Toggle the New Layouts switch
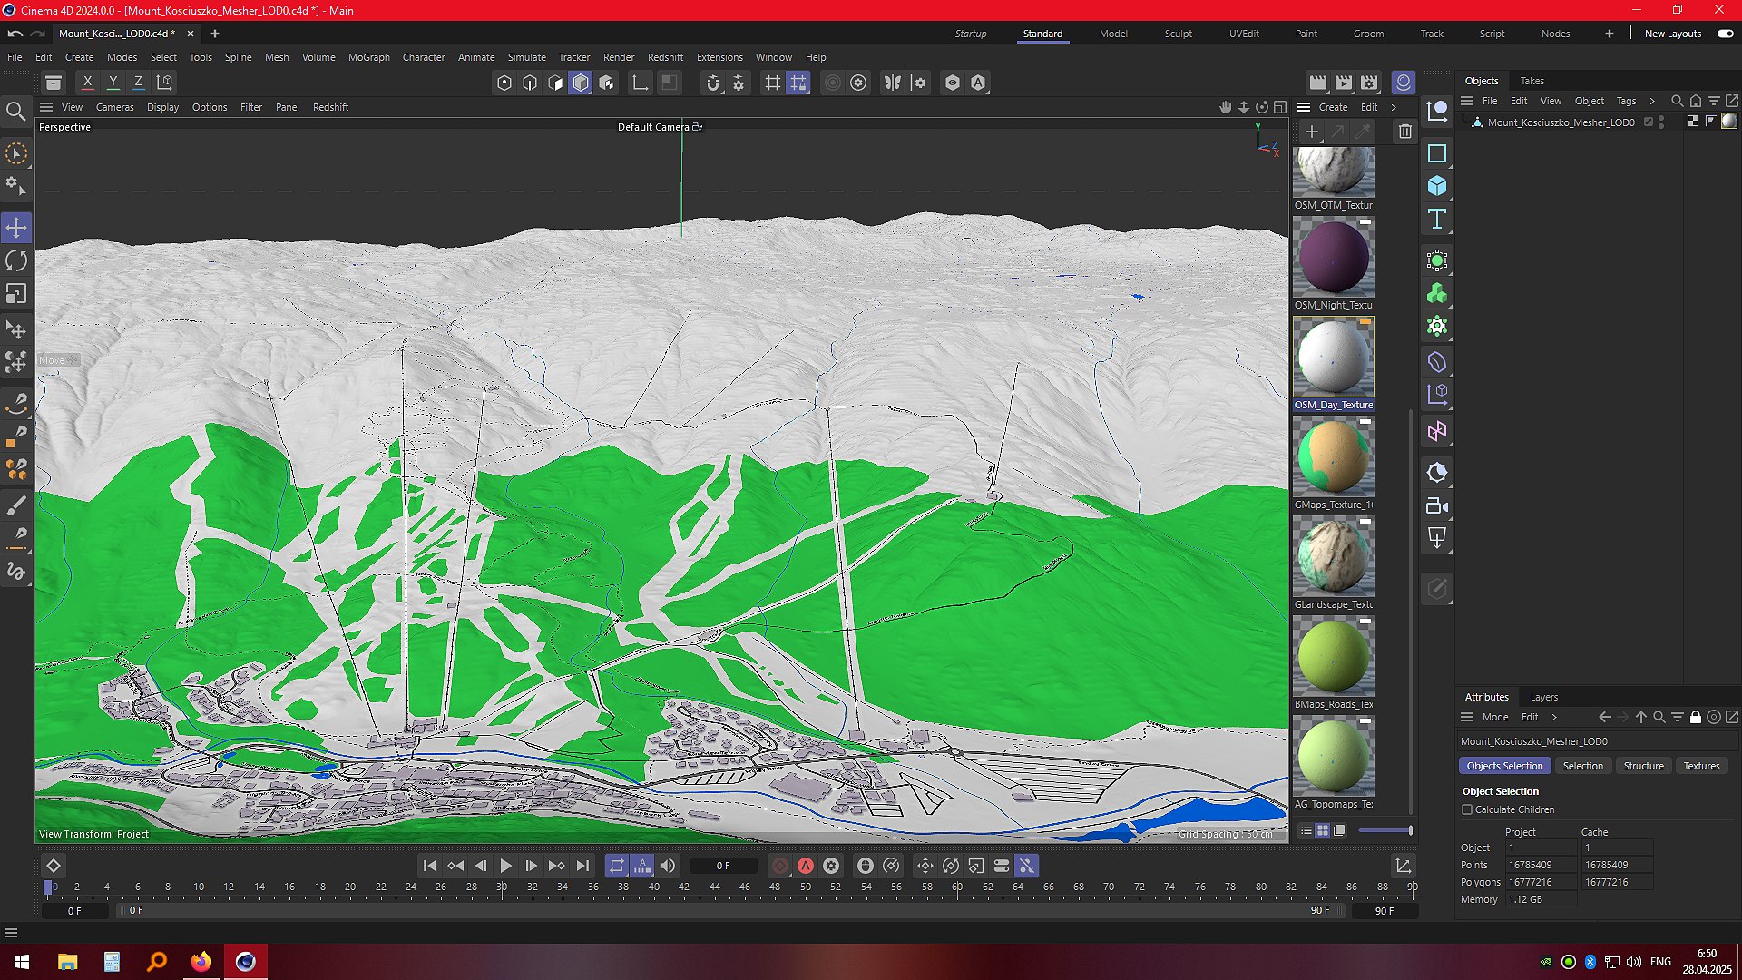1742x980 pixels. pos(1725,34)
